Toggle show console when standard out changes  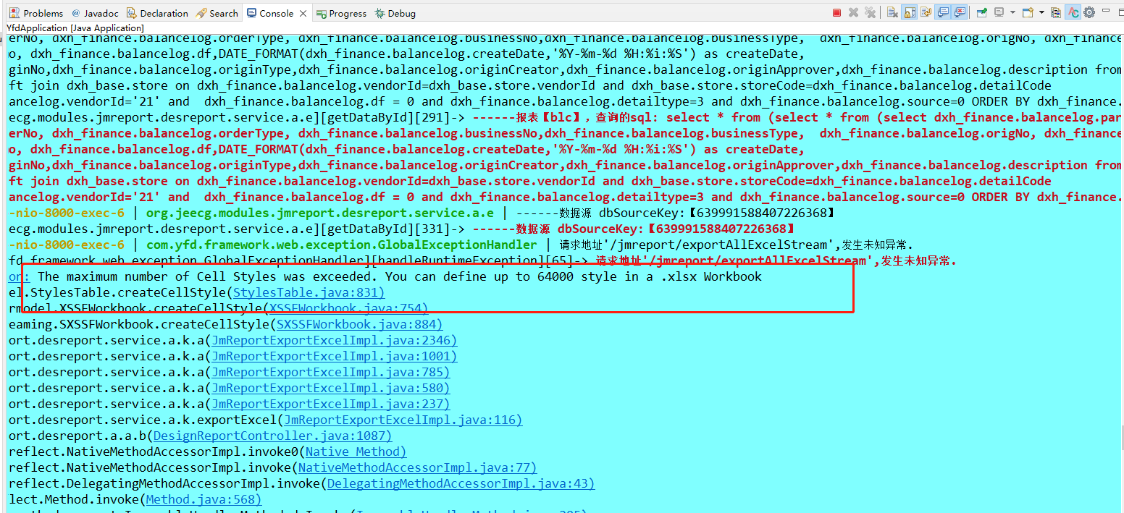(943, 12)
